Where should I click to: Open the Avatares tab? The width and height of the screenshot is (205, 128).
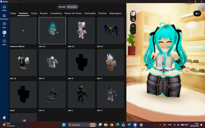(23, 13)
